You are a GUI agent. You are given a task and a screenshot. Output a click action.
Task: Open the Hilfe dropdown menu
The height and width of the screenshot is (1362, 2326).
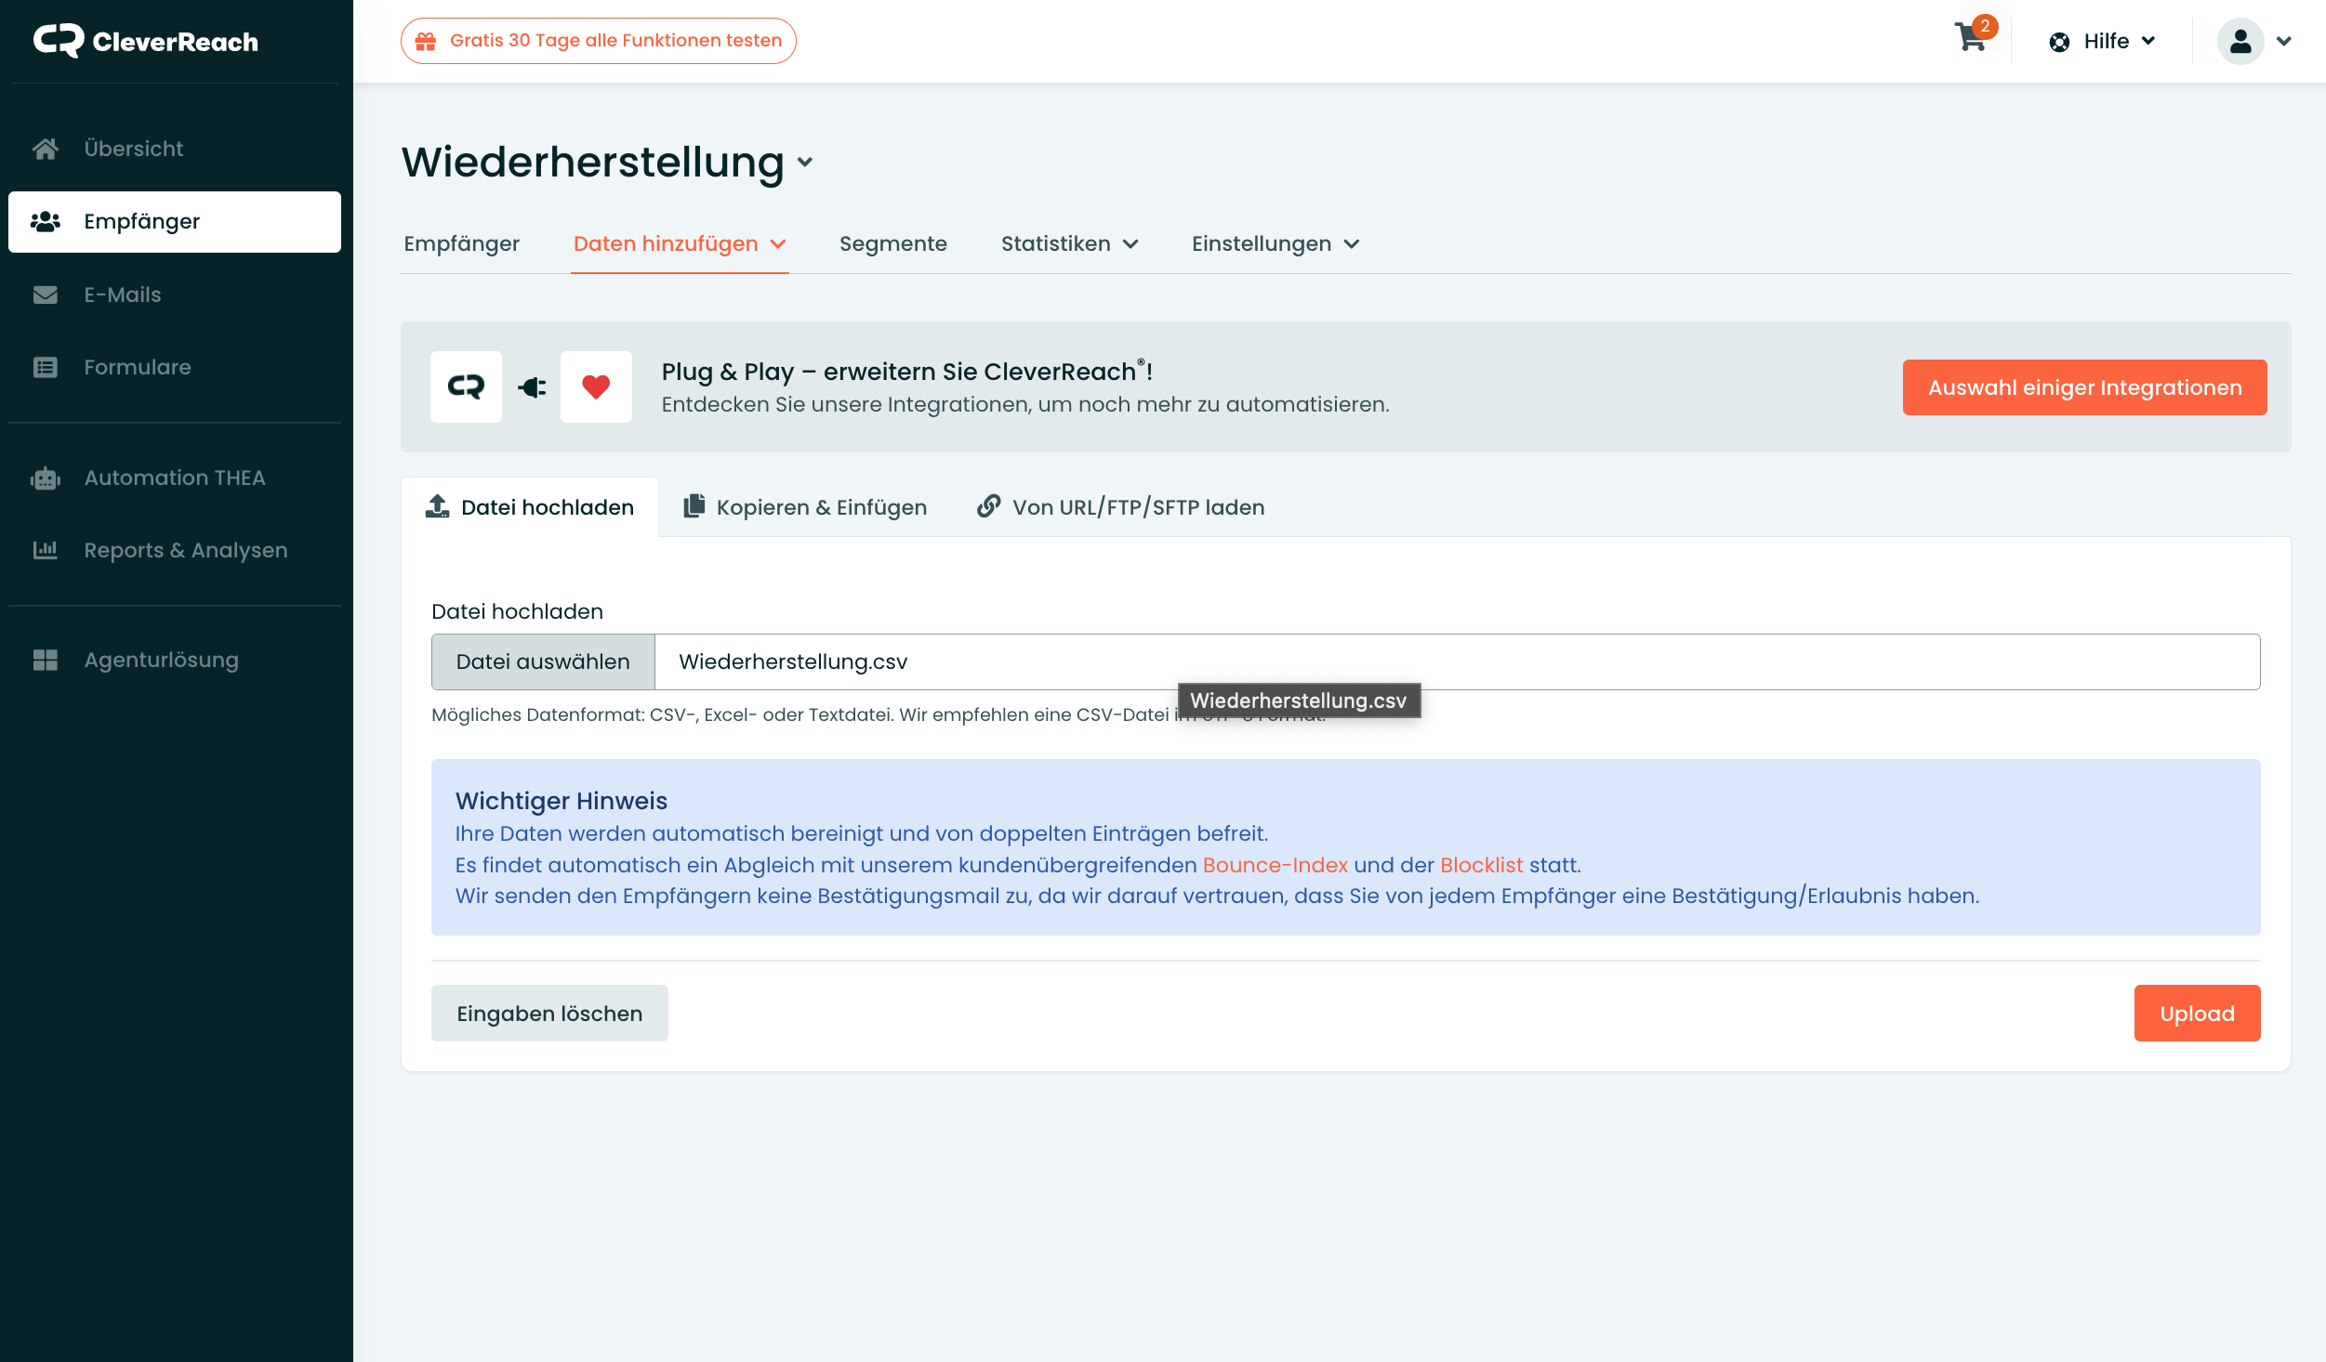2102,42
